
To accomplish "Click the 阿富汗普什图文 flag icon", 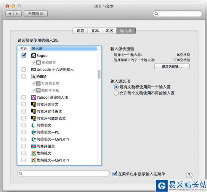I will [x=34, y=111].
